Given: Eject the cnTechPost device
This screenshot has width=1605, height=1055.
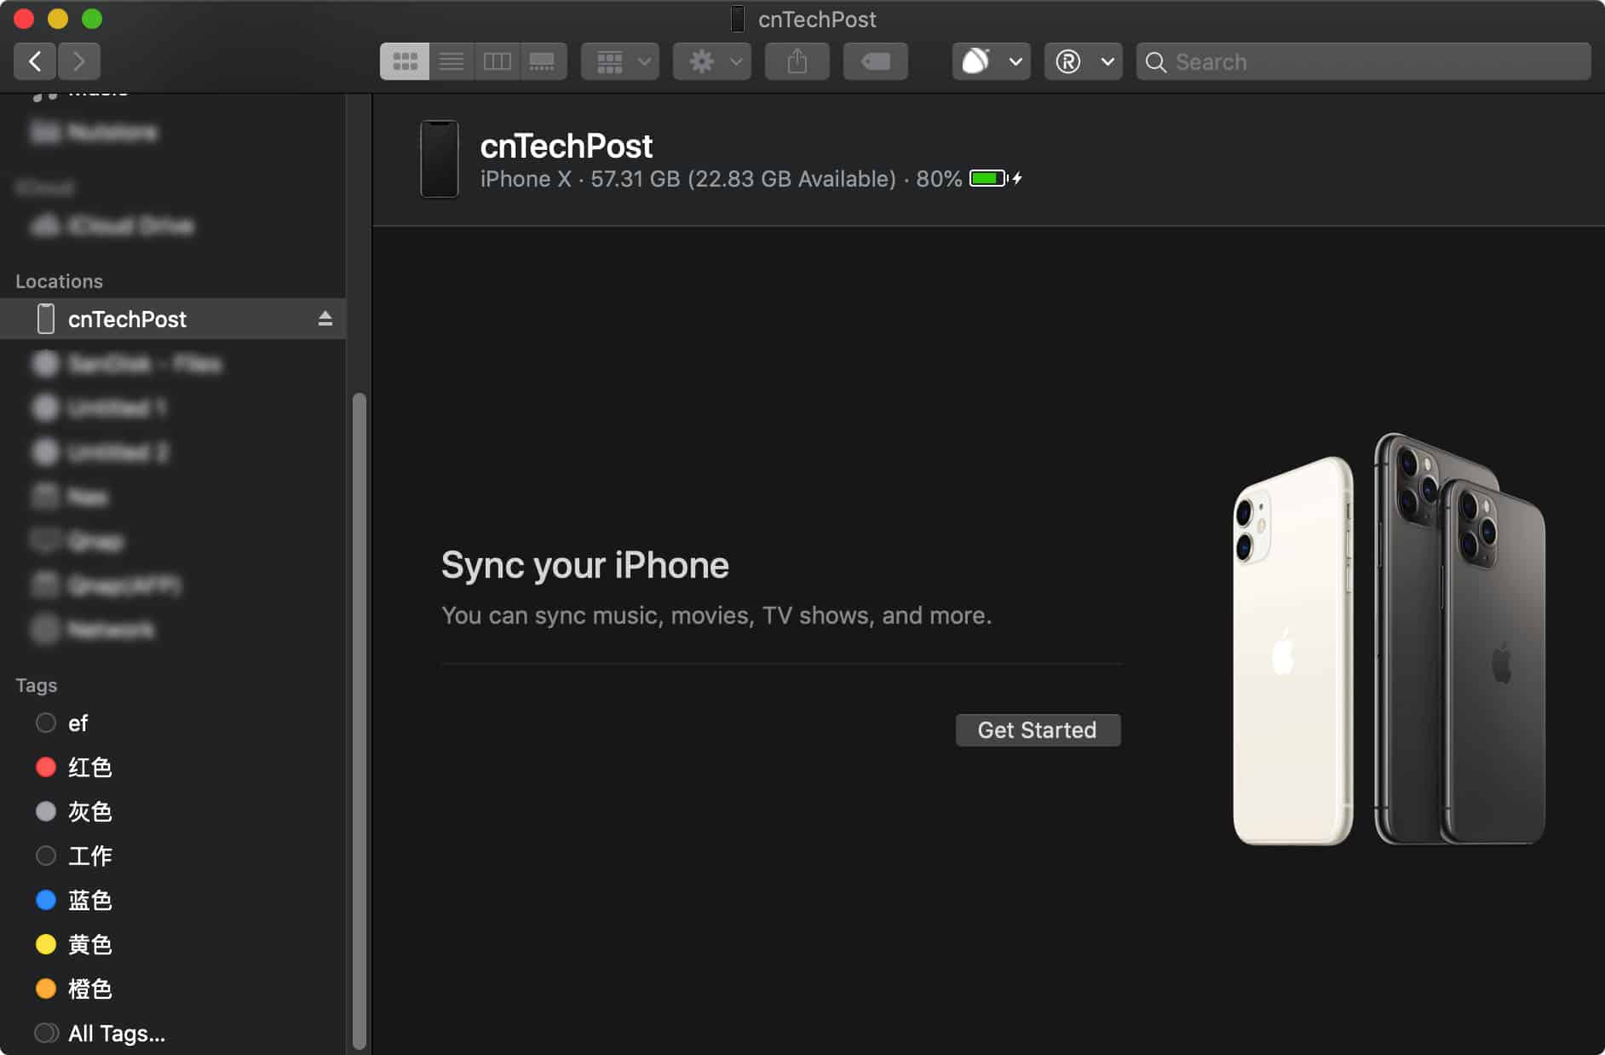Looking at the screenshot, I should [325, 319].
